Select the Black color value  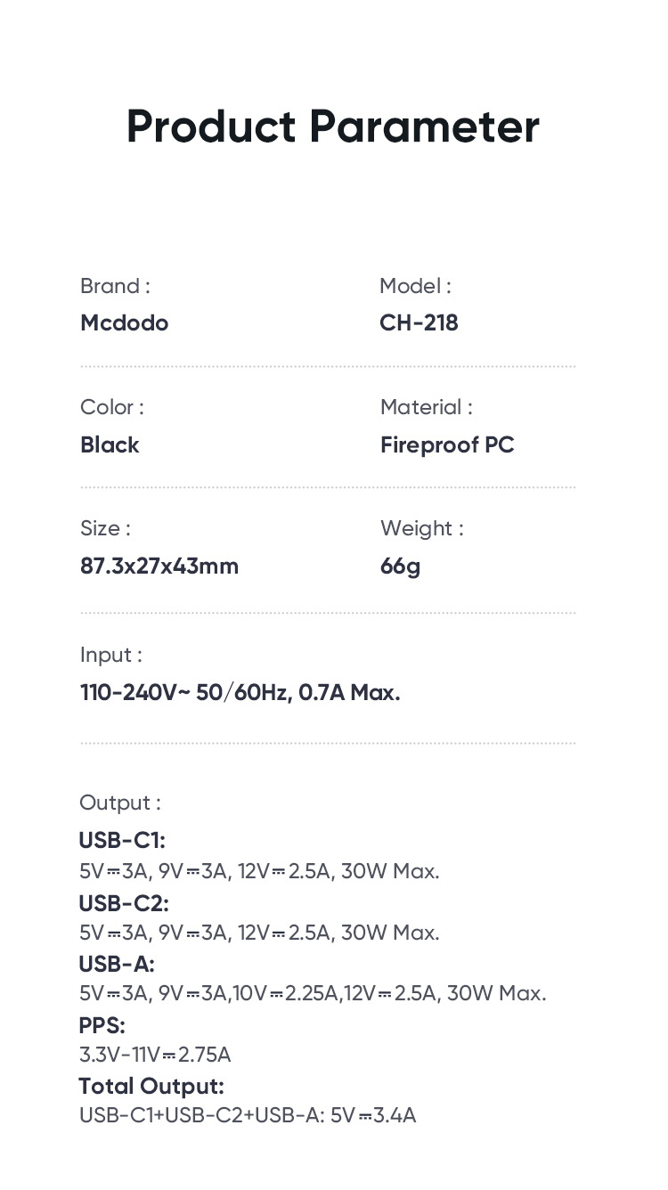click(110, 444)
